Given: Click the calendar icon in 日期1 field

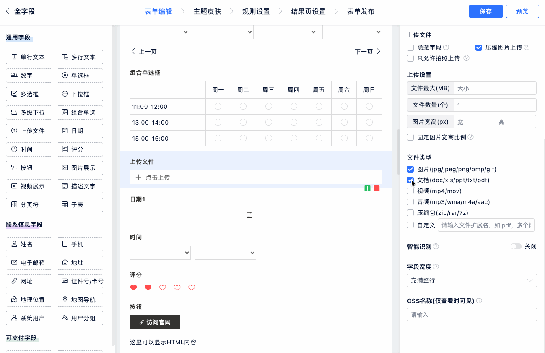Looking at the screenshot, I should pyautogui.click(x=249, y=215).
